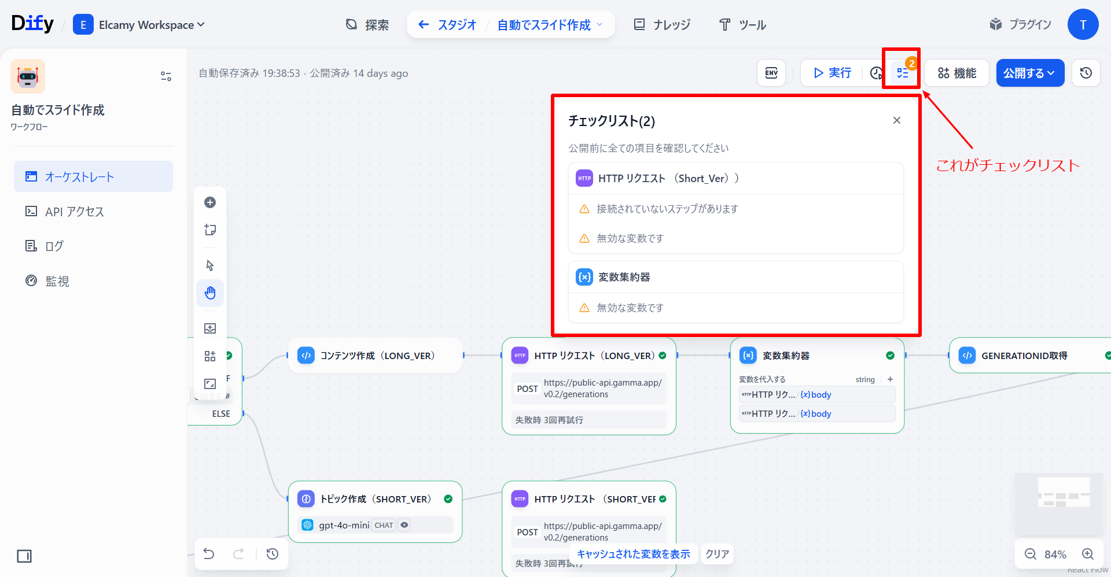The height and width of the screenshot is (577, 1111).
Task: Open the ログ sidebar menu item
Action: (54, 246)
